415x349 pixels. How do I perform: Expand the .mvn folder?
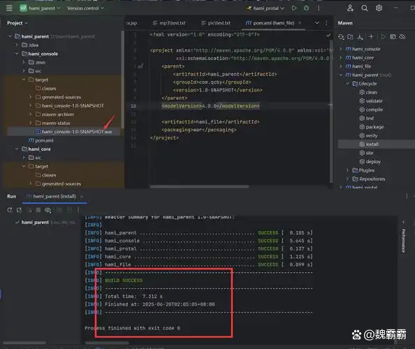click(24, 62)
